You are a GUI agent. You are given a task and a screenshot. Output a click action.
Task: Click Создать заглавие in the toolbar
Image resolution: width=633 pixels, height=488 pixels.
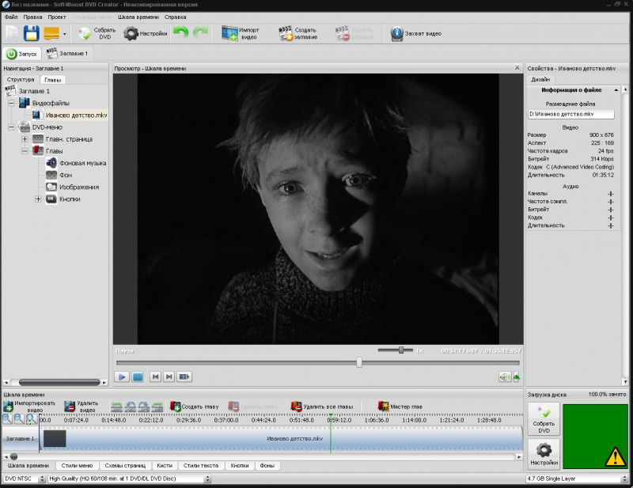pyautogui.click(x=298, y=33)
